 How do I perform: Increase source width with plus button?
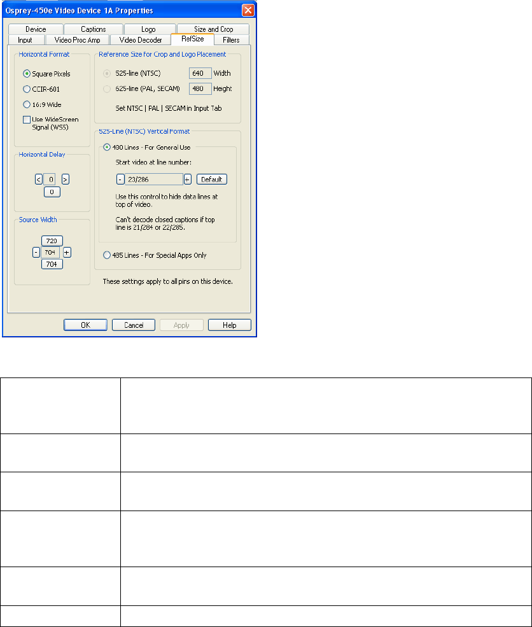coord(67,252)
